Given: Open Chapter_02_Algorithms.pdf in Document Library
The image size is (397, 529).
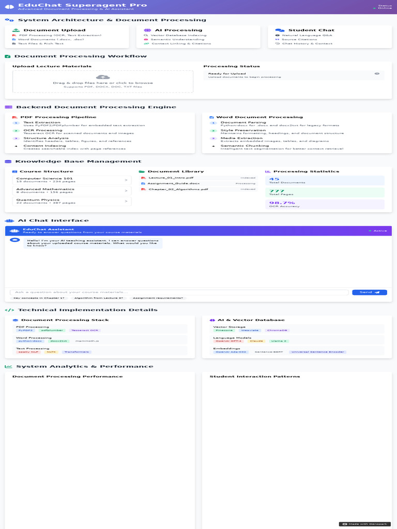Looking at the screenshot, I should (178, 190).
